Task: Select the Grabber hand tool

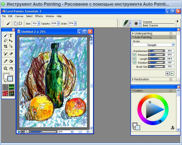Action: pos(11,69)
